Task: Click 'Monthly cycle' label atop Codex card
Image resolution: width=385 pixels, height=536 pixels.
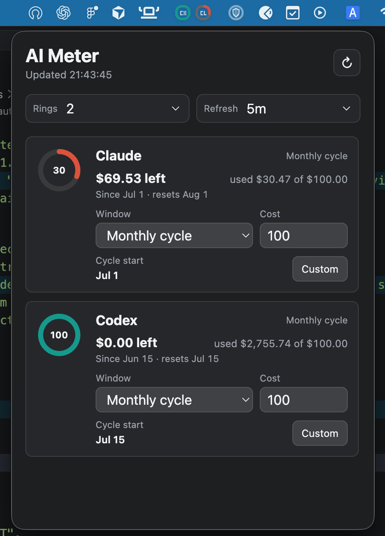Action: [317, 320]
